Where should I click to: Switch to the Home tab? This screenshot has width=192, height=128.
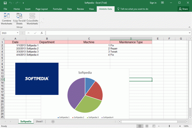17,9
